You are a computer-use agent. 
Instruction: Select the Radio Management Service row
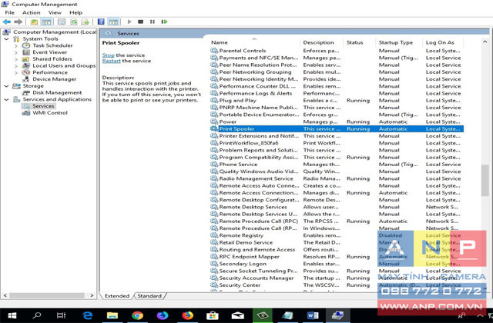(337, 178)
